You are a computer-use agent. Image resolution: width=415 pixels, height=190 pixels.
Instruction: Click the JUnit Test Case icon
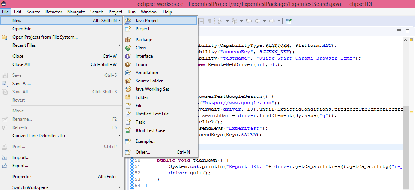[128, 130]
